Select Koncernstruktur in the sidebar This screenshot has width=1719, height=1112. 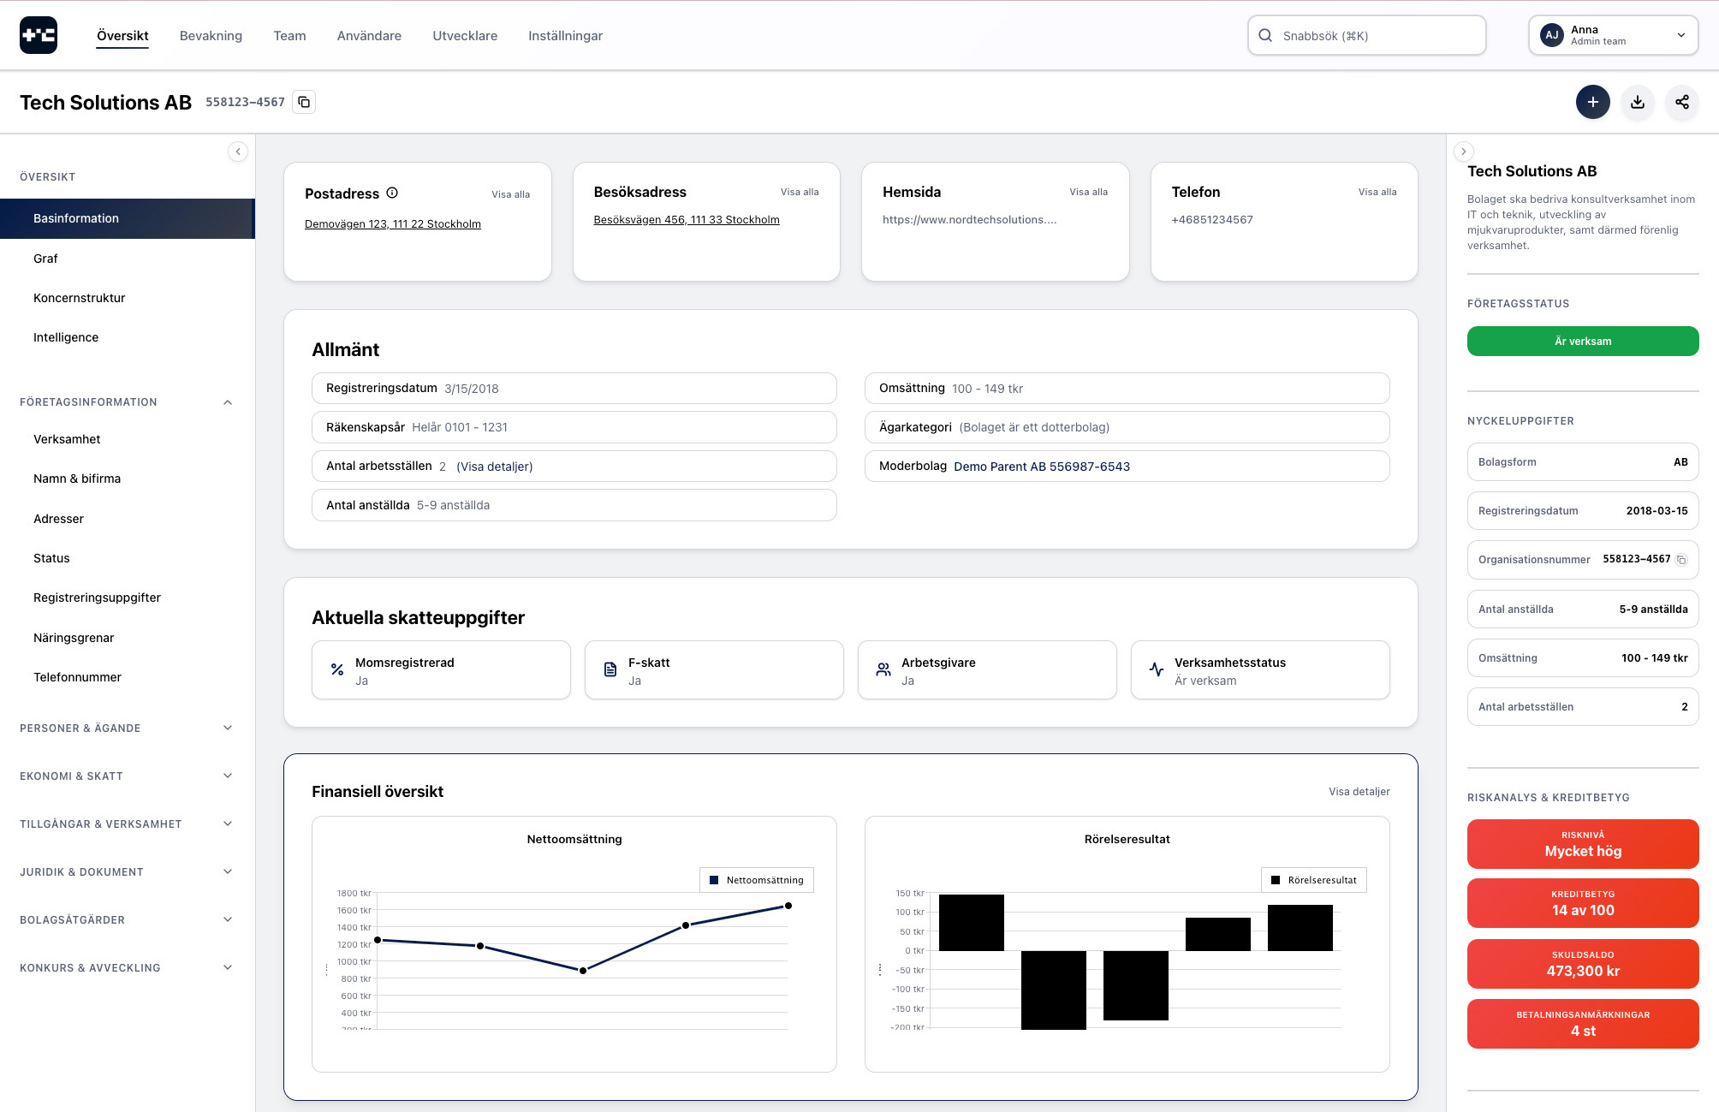point(79,298)
